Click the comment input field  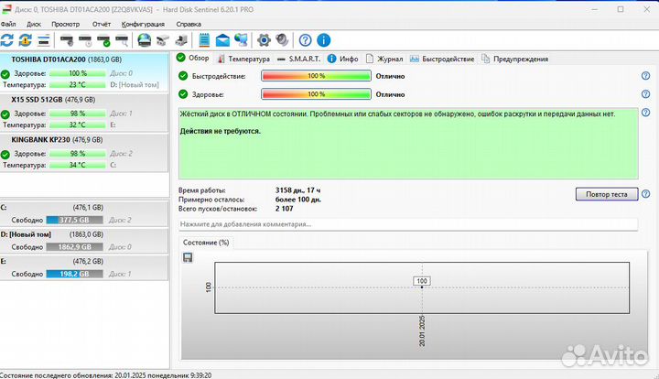click(x=407, y=224)
